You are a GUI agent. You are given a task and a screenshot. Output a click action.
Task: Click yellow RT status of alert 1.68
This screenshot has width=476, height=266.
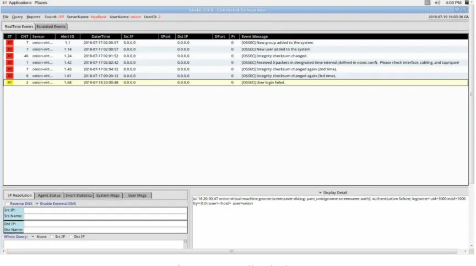coord(10,82)
